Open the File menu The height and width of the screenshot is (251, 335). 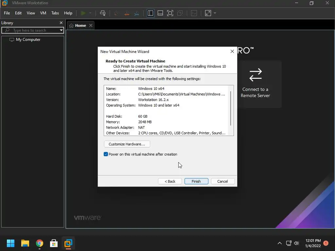pyautogui.click(x=7, y=13)
